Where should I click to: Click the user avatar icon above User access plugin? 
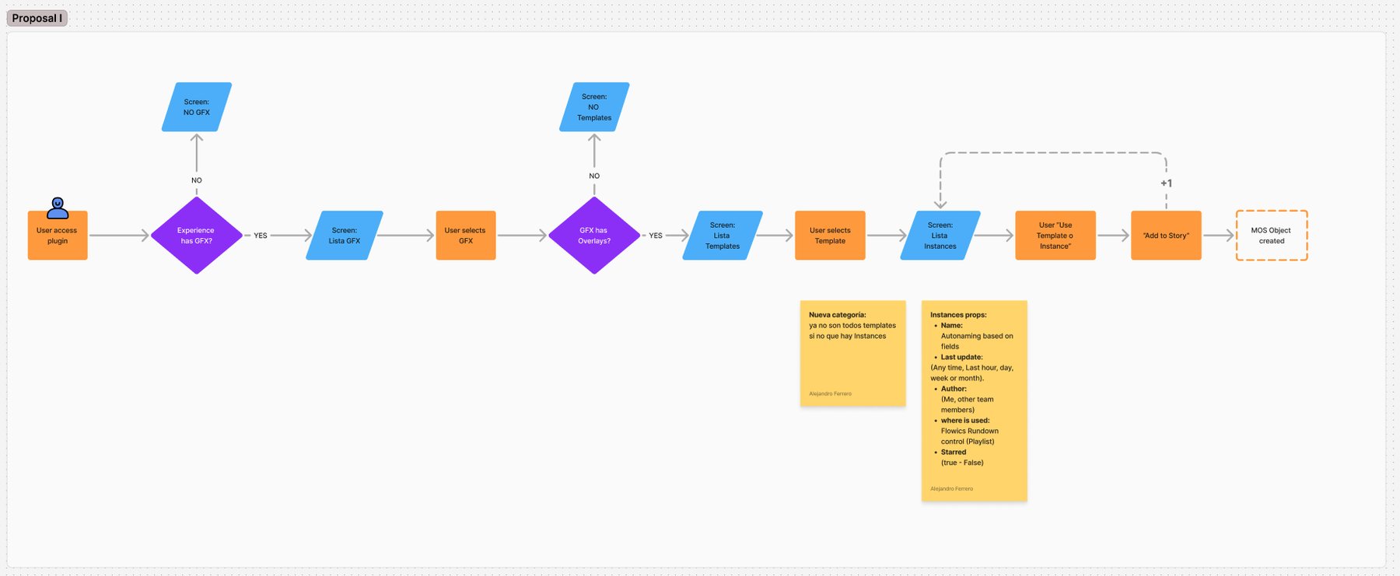tap(58, 208)
